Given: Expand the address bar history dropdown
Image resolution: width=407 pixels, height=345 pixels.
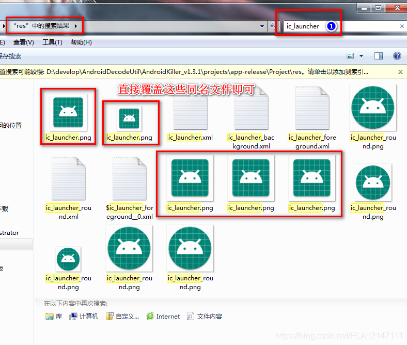Looking at the screenshot, I should click(x=262, y=26).
